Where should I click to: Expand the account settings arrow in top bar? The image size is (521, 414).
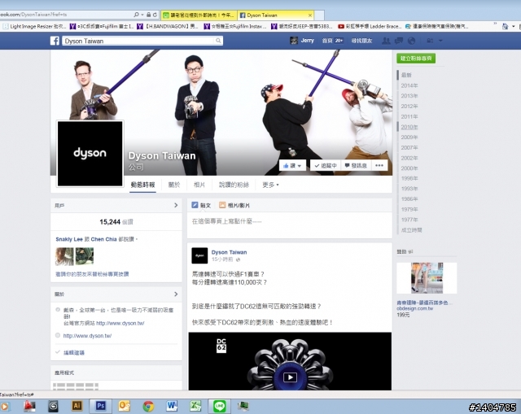click(440, 41)
